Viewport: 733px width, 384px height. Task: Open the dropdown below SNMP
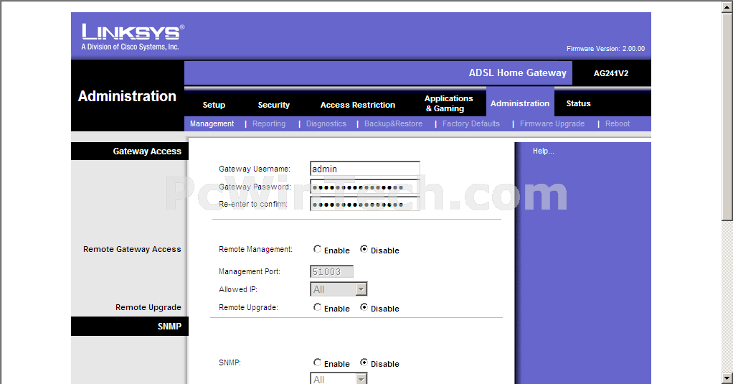tap(339, 378)
